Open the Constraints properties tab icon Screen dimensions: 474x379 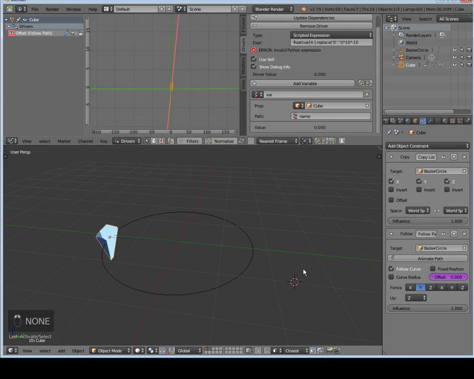pyautogui.click(x=423, y=121)
